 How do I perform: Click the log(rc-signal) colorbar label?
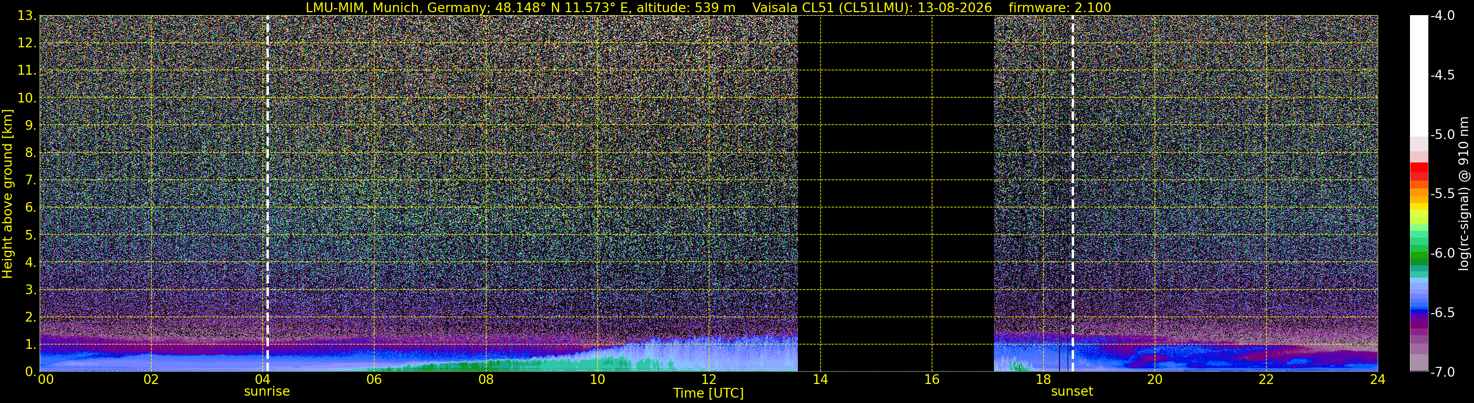point(1464,194)
